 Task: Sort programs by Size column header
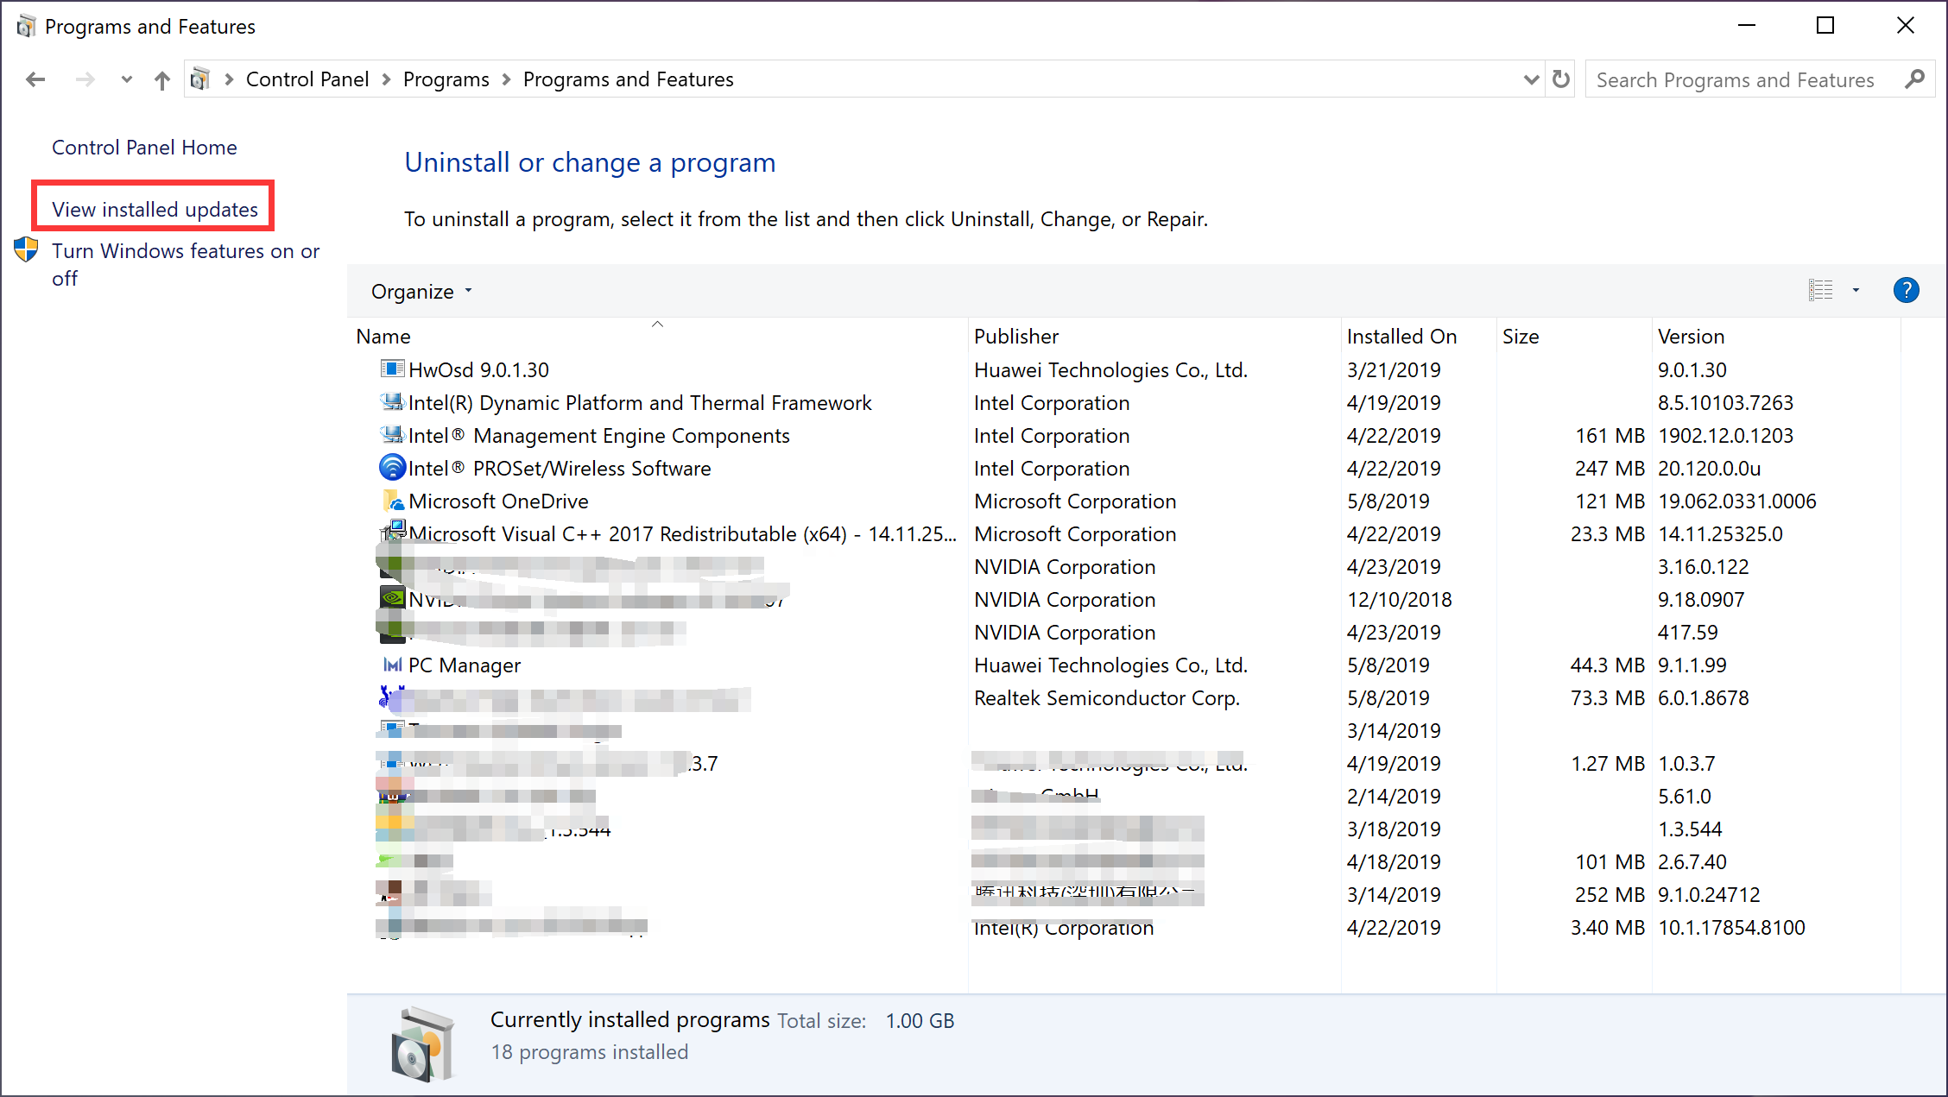point(1521,337)
